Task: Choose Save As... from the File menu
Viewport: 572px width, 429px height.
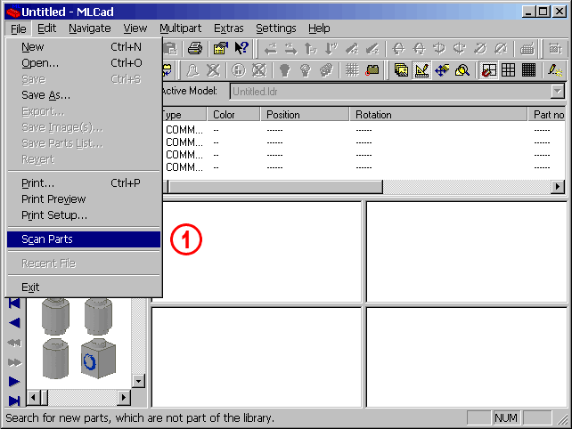Action: [x=84, y=95]
